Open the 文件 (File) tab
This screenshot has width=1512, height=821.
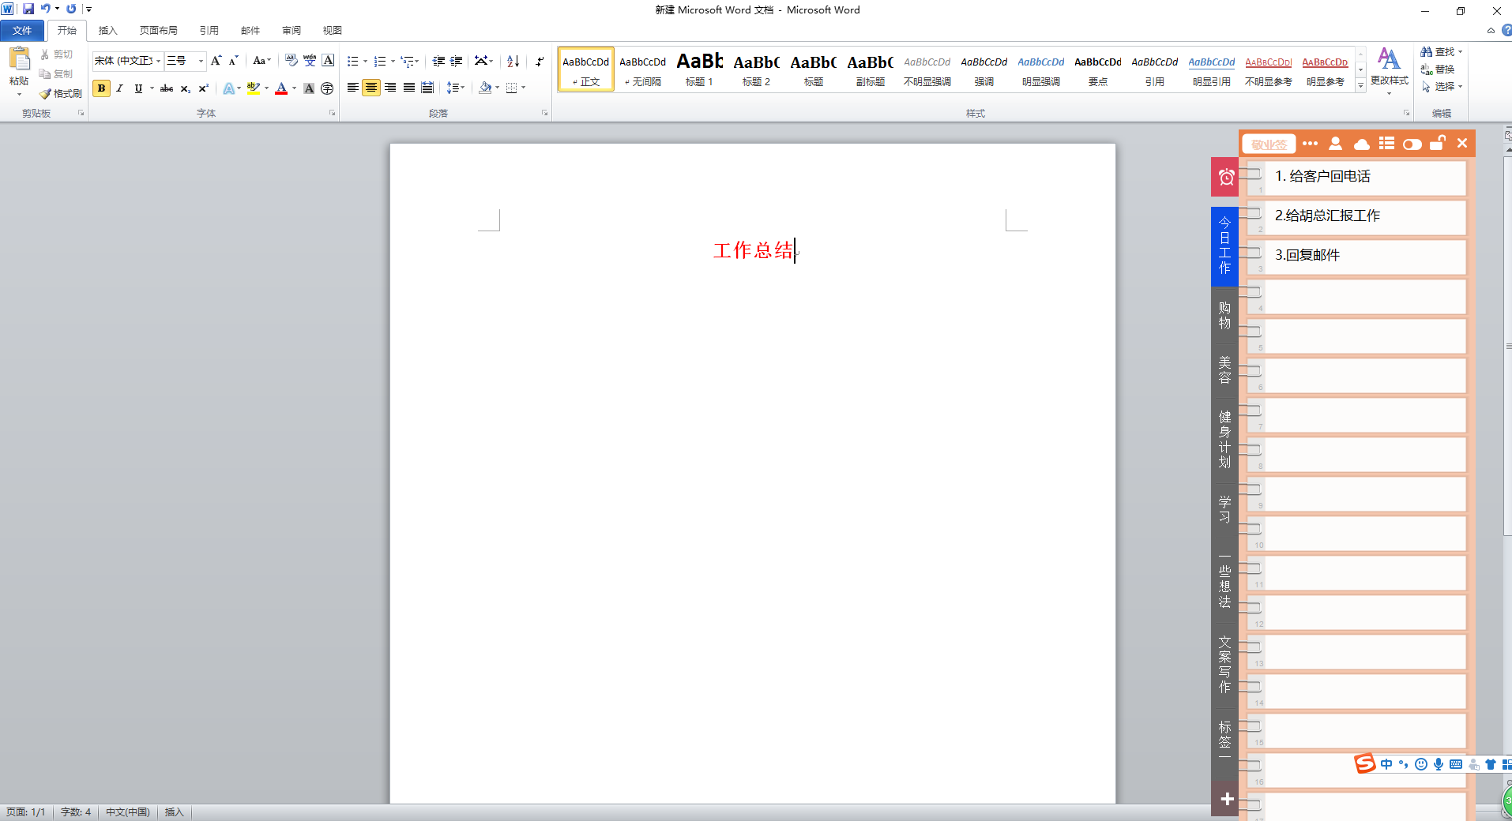pos(22,31)
